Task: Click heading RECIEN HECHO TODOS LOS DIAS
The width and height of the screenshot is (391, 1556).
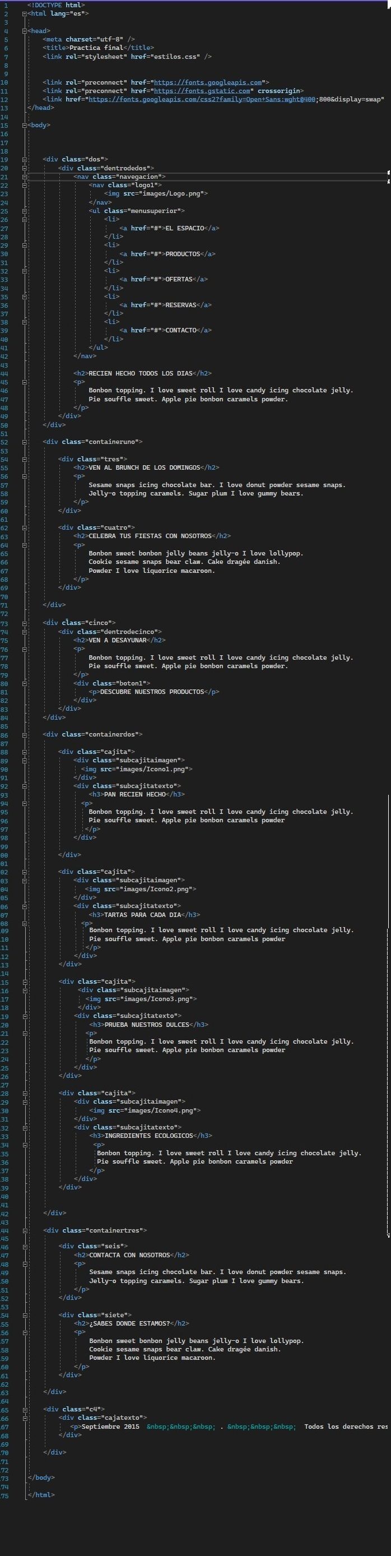Action: pyautogui.click(x=141, y=373)
